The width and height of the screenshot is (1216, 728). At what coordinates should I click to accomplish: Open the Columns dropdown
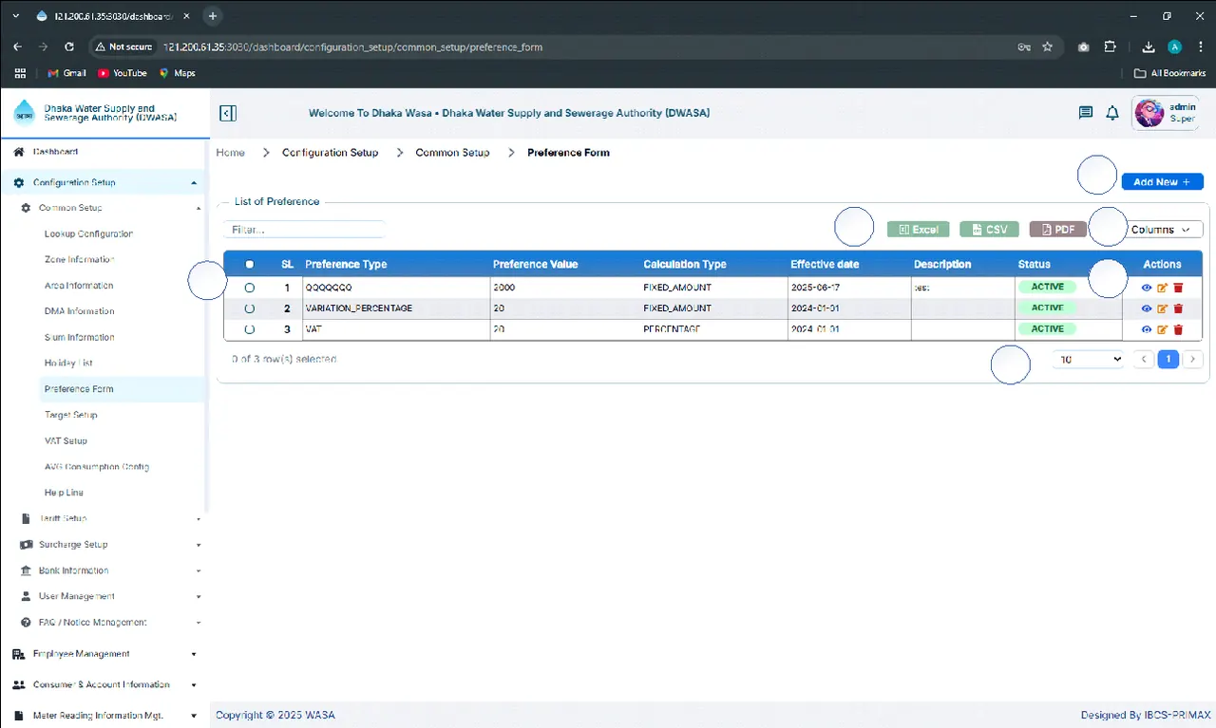click(1161, 230)
